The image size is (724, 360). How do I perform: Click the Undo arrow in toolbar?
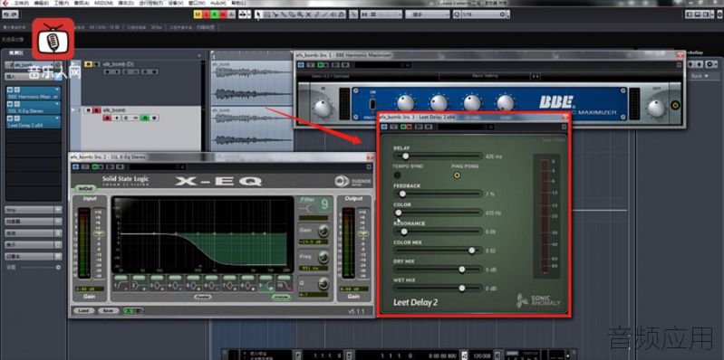[6, 14]
